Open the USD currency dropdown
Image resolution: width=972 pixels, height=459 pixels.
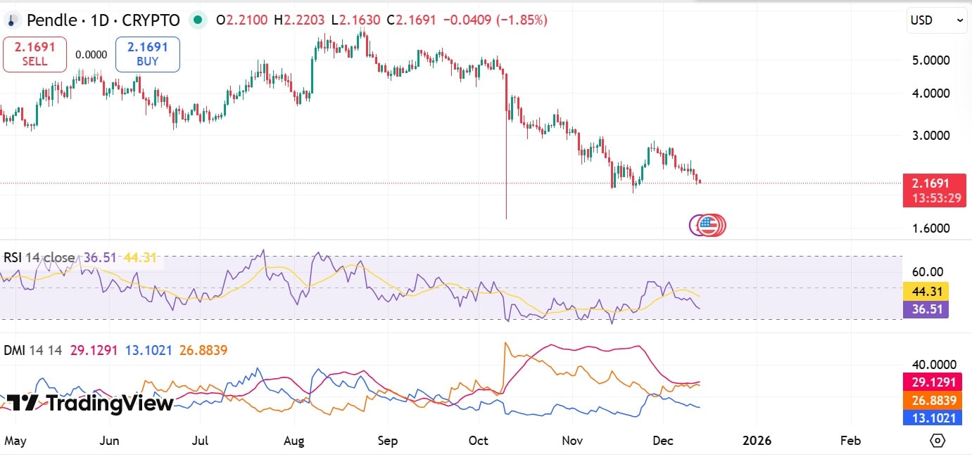[937, 20]
